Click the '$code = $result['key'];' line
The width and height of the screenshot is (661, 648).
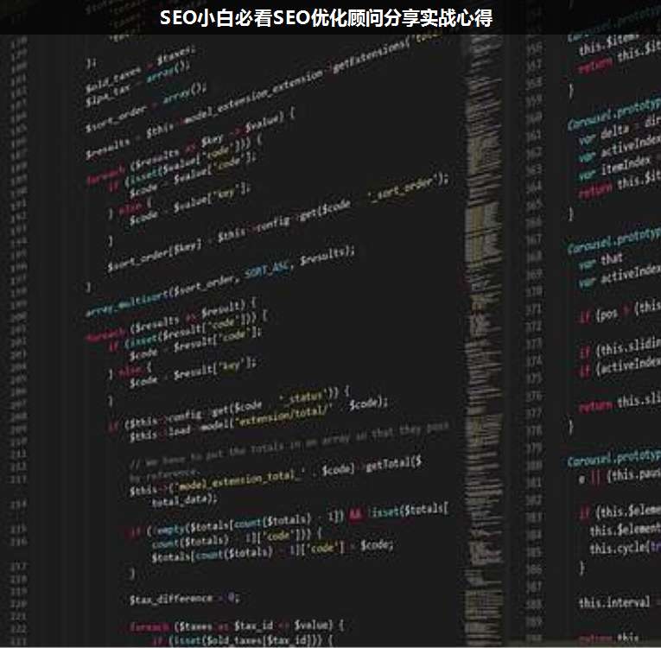tap(193, 372)
